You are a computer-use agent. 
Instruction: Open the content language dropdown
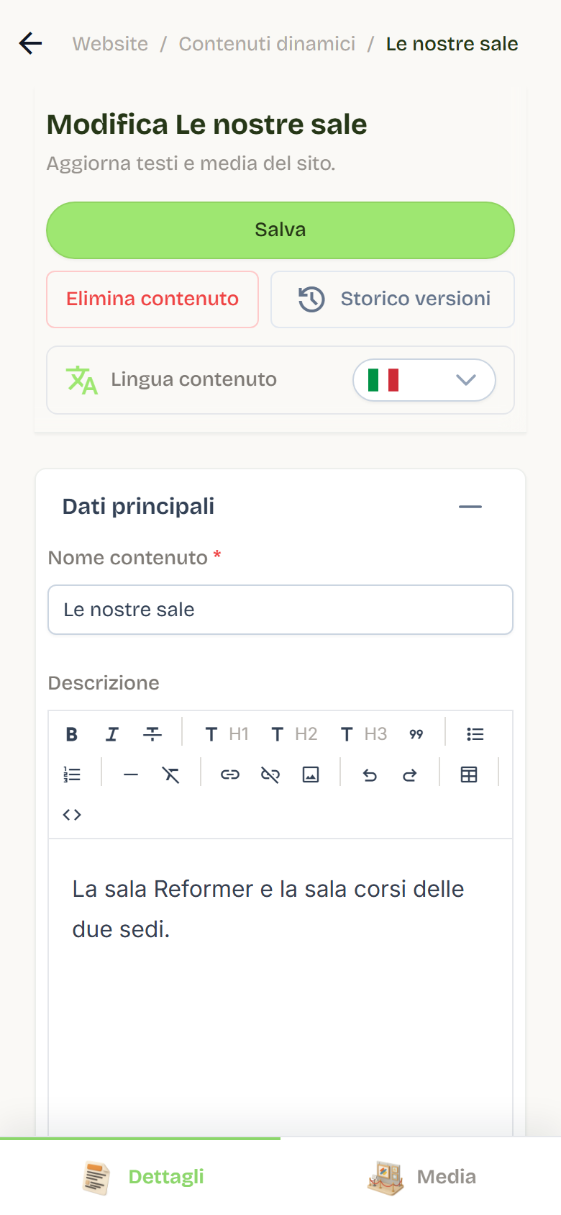pos(424,380)
